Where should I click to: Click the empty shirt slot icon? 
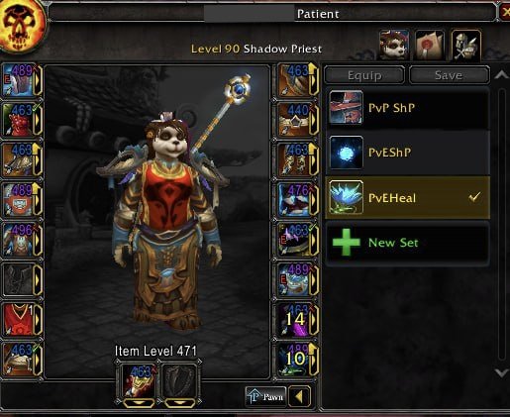[18, 279]
